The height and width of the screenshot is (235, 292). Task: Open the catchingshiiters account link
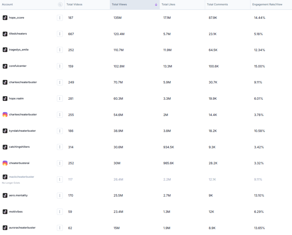pyautogui.click(x=19, y=147)
